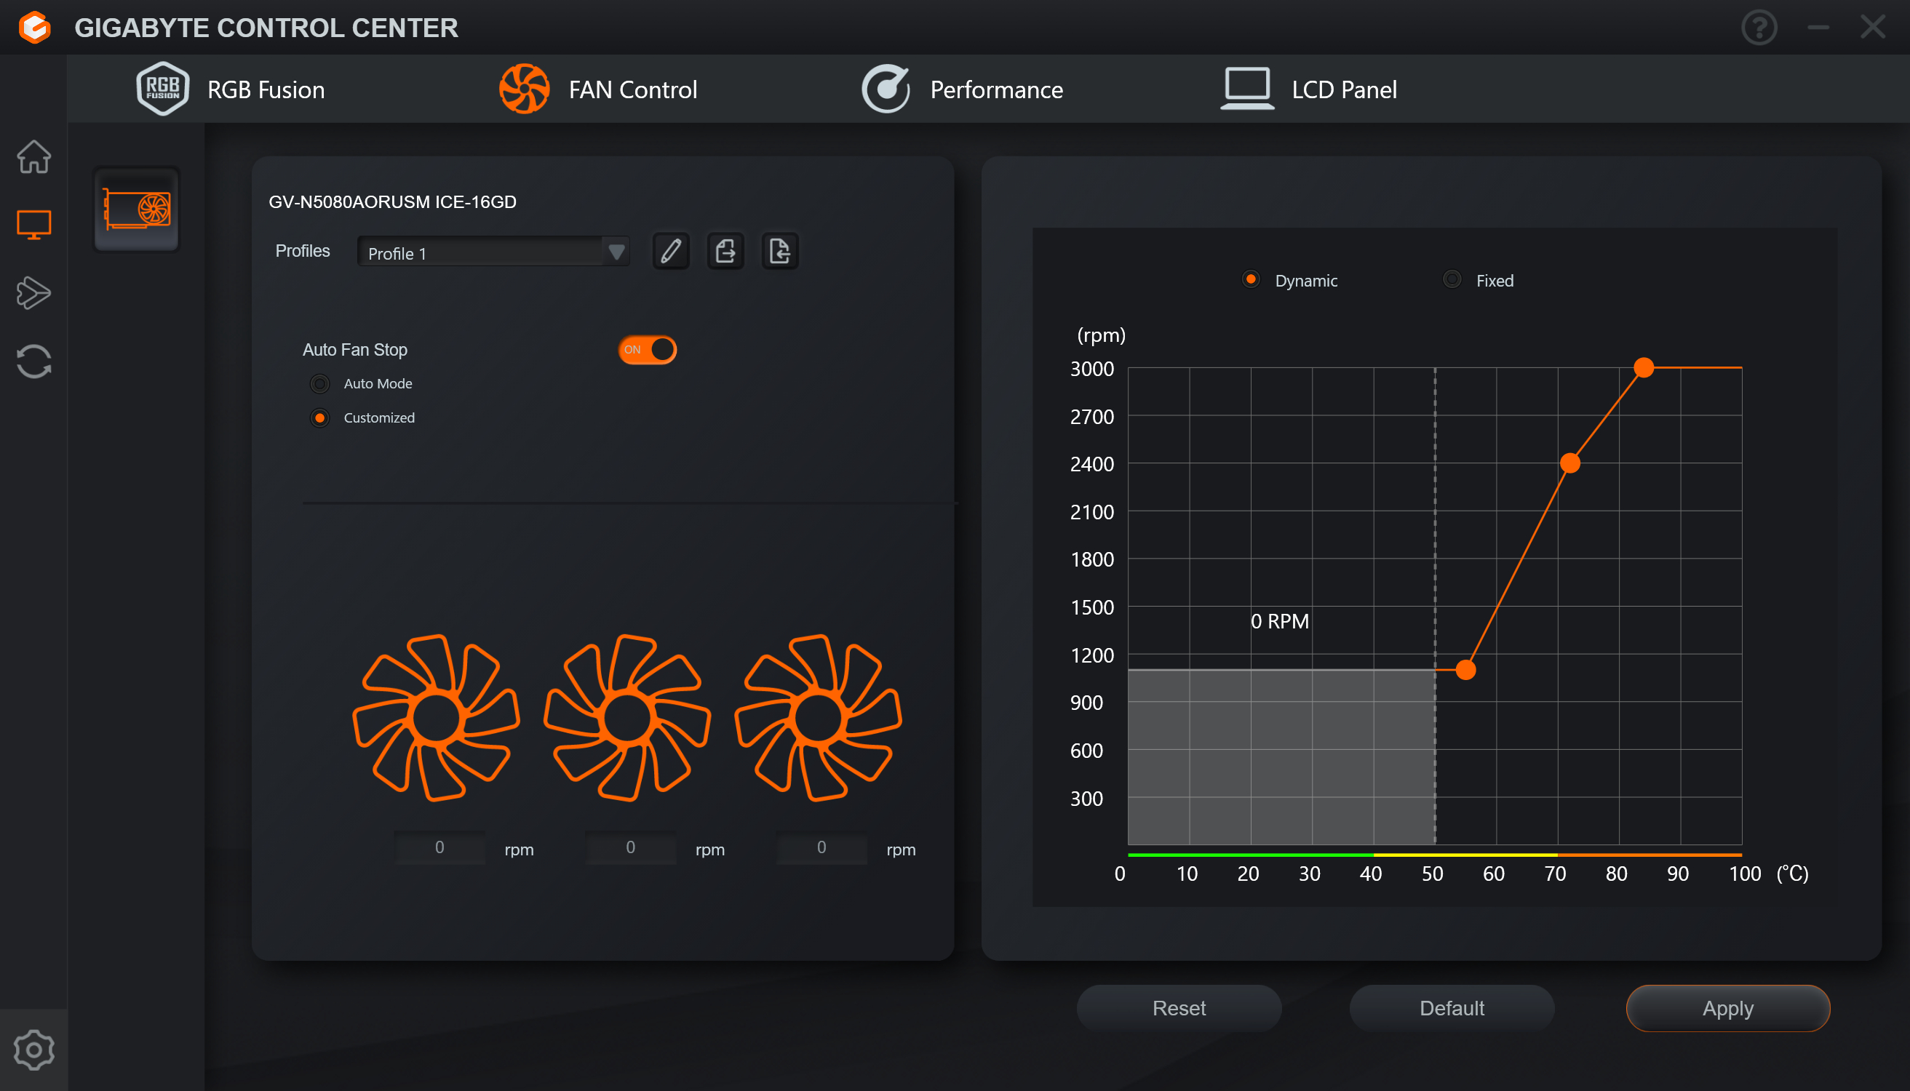This screenshot has height=1091, width=1910.
Task: Open the update refresh sidebar icon
Action: pyautogui.click(x=33, y=362)
